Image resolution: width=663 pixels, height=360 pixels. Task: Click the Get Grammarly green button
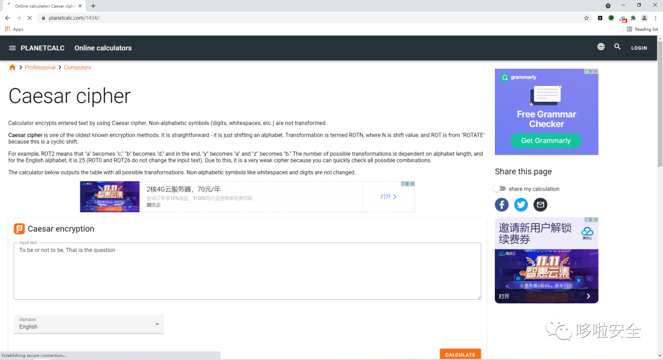coord(546,140)
